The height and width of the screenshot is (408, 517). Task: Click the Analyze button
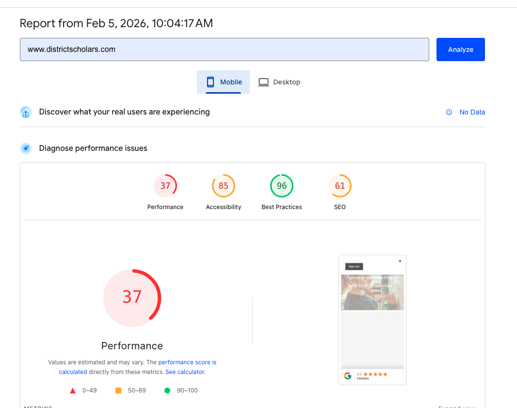460,49
